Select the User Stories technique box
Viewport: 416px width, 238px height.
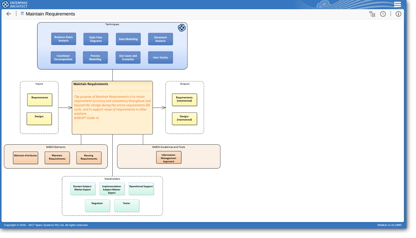click(160, 57)
